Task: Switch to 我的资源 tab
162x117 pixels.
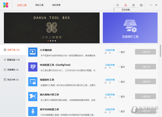Action: (x=56, y=5)
